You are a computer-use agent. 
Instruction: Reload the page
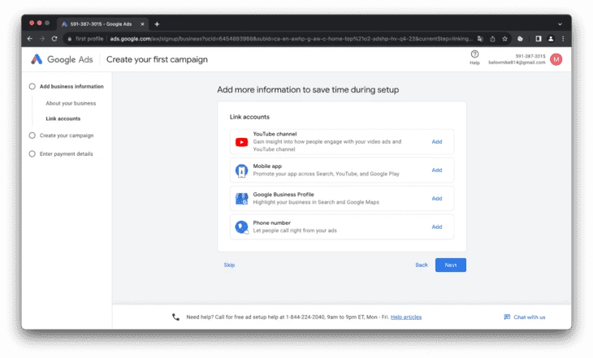(54, 38)
